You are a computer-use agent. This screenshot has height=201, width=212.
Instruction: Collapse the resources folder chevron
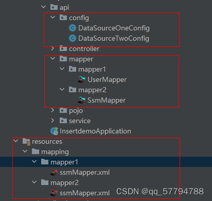[x=16, y=141]
